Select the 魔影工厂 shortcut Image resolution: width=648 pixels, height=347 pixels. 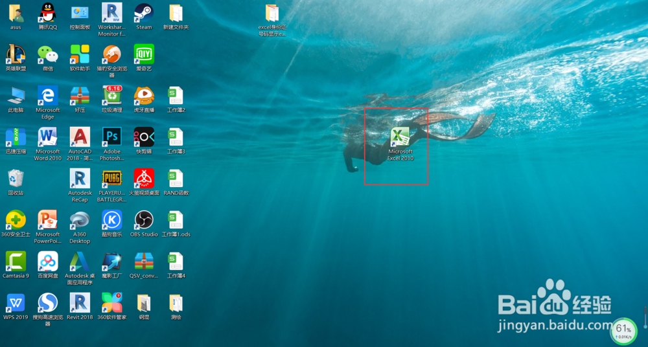[112, 265]
